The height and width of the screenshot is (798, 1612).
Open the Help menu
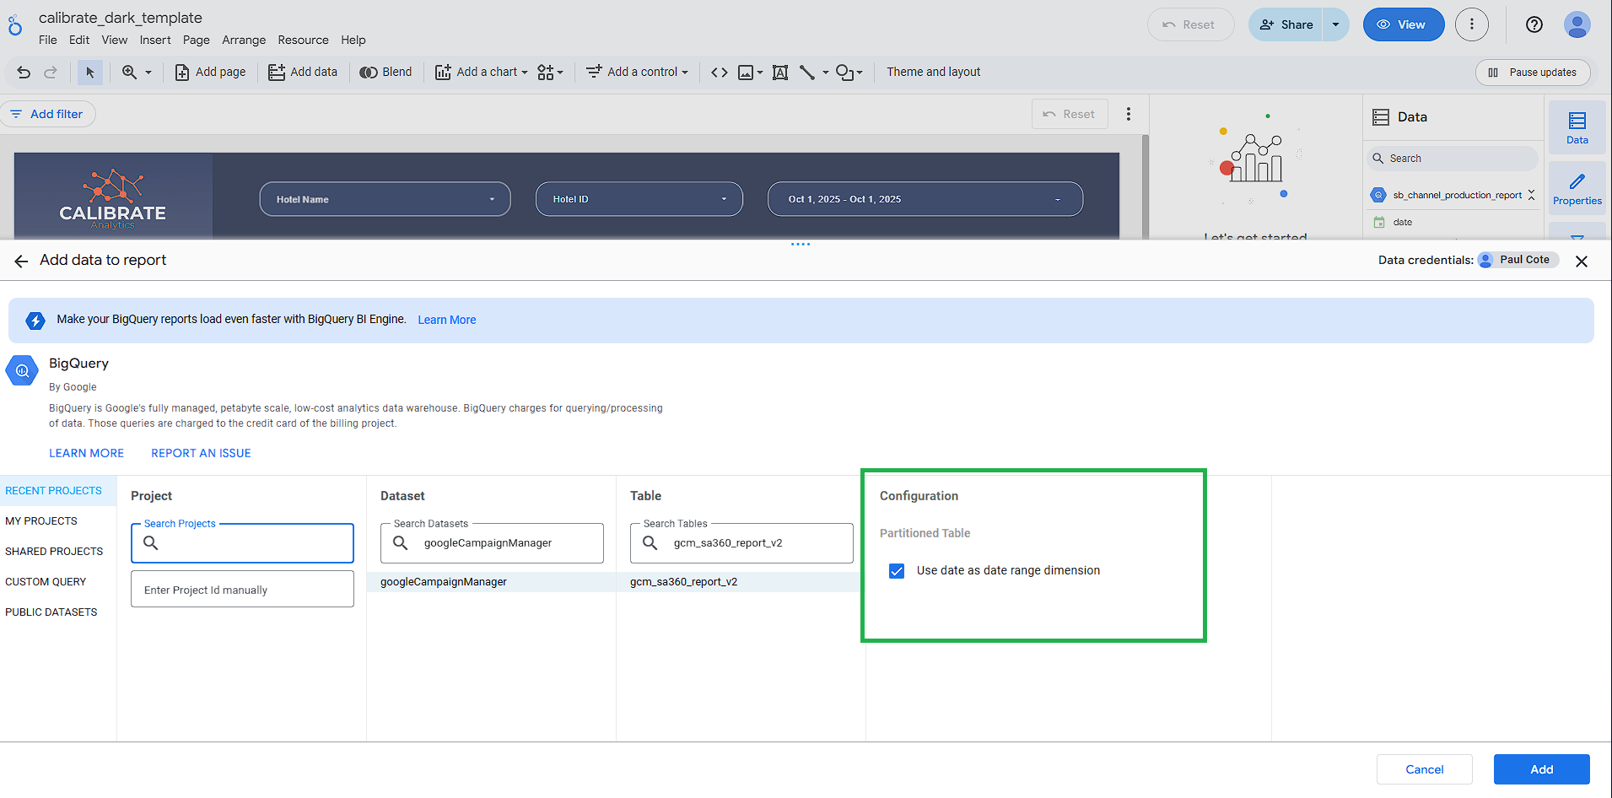(x=353, y=40)
